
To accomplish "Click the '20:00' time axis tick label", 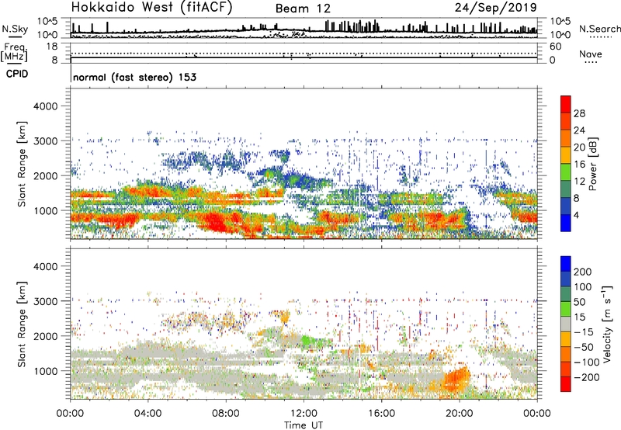I will click(x=459, y=414).
